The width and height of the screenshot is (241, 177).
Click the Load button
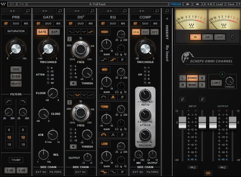click(219, 4)
